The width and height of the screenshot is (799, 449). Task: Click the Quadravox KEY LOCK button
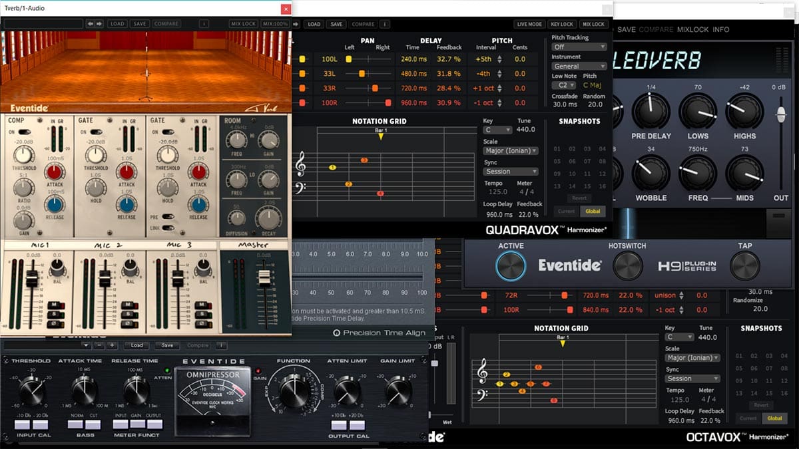[562, 24]
